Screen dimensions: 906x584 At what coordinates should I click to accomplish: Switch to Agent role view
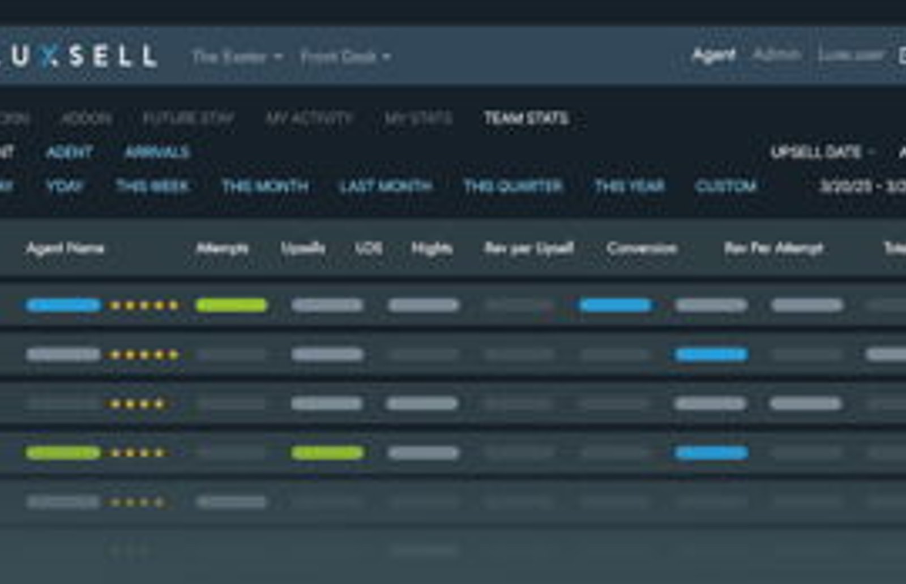coord(713,55)
